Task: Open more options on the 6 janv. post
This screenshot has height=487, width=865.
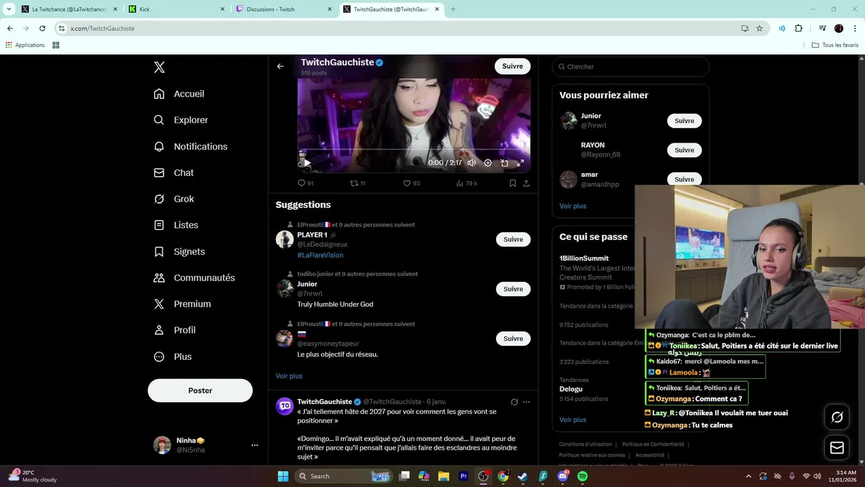Action: tap(526, 402)
